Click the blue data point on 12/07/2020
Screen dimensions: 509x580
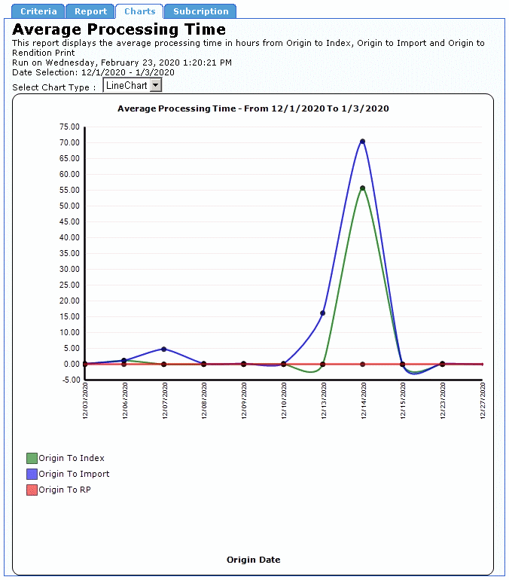(164, 349)
